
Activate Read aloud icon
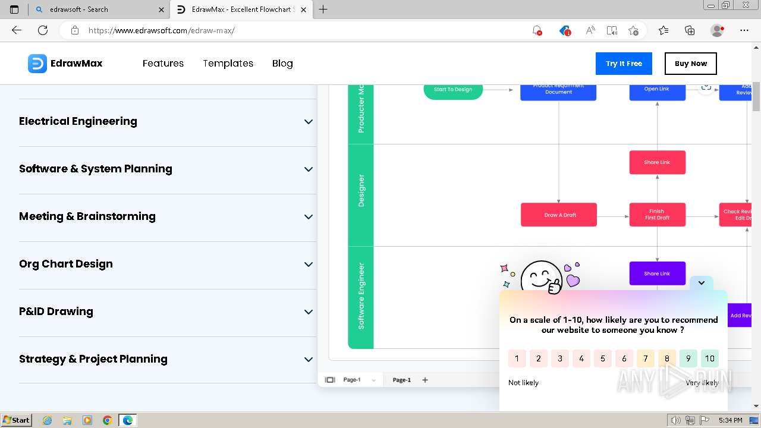(590, 30)
